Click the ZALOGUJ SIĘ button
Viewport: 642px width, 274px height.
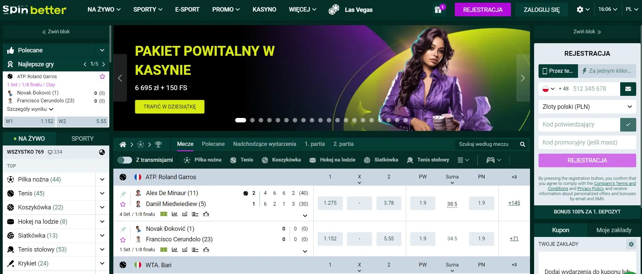click(541, 10)
